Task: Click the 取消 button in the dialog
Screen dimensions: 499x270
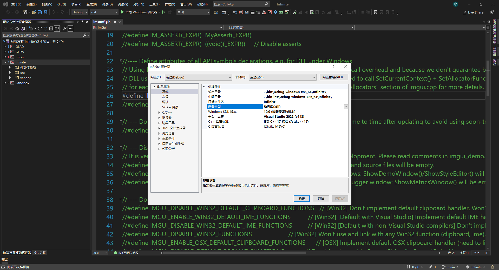Action: 321,199
